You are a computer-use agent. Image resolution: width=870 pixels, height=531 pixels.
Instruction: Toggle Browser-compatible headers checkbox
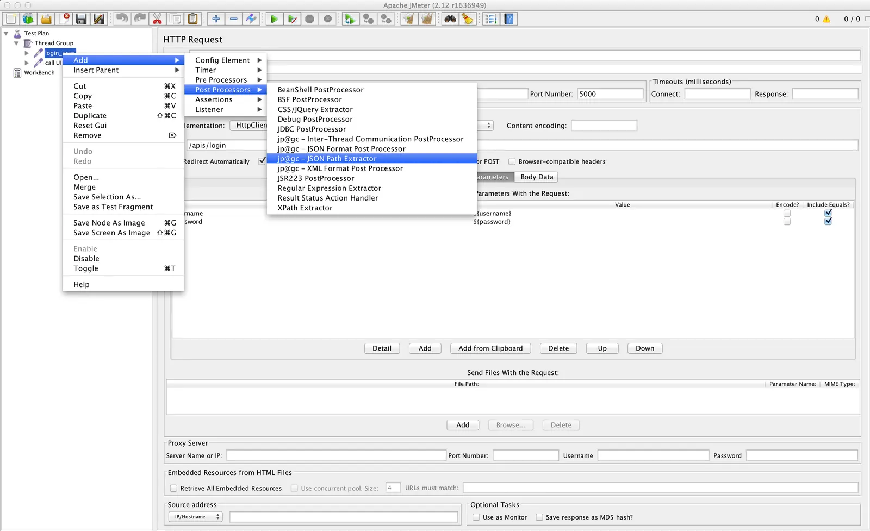(x=512, y=161)
